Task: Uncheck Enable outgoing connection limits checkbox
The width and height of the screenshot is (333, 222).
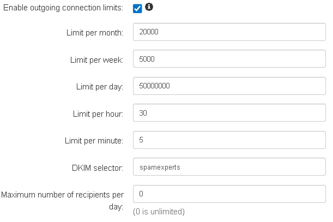Action: 137,9
